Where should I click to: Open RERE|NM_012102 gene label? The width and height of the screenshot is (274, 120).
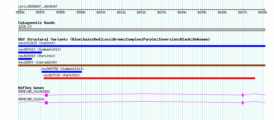[31, 99]
